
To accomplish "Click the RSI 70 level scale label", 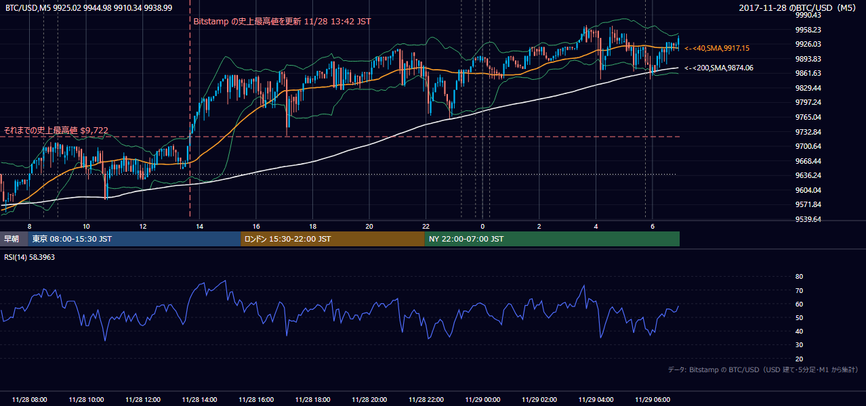I will coord(799,290).
